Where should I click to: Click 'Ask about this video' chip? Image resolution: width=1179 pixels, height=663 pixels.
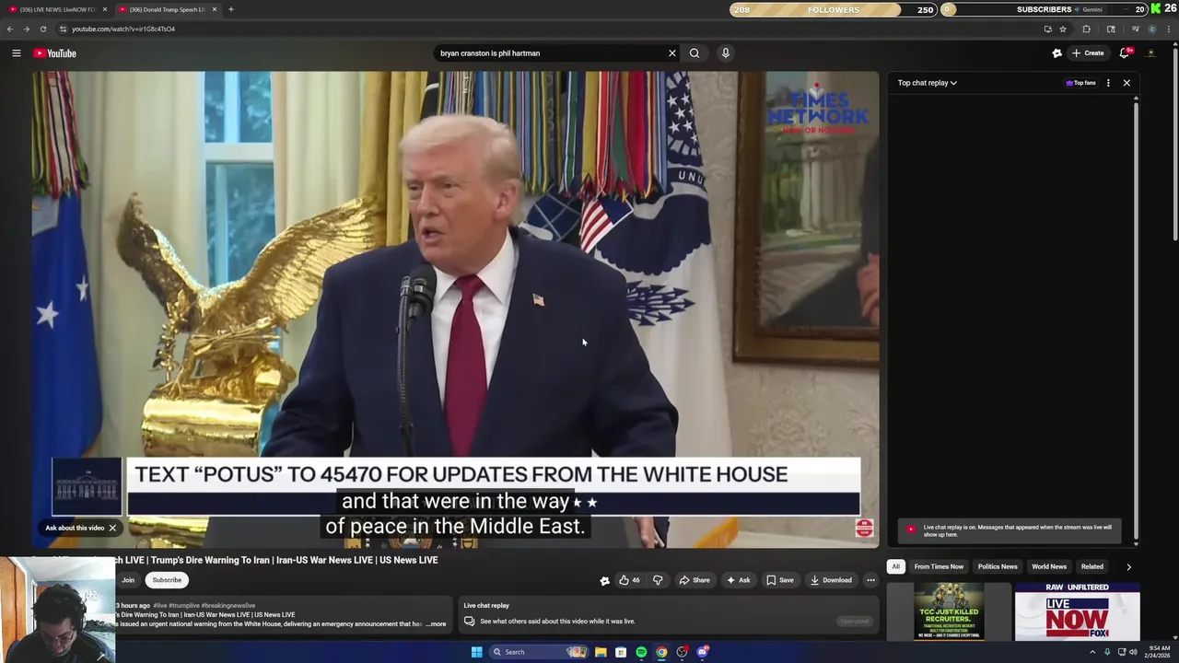(74, 529)
